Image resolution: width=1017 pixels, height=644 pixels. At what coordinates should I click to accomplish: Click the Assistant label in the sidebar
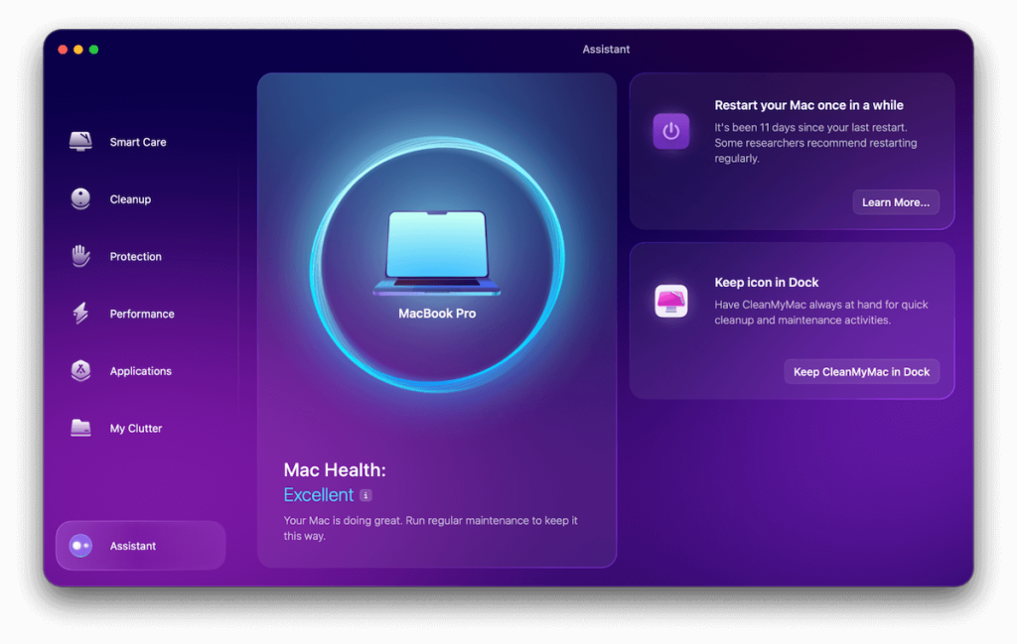[133, 546]
